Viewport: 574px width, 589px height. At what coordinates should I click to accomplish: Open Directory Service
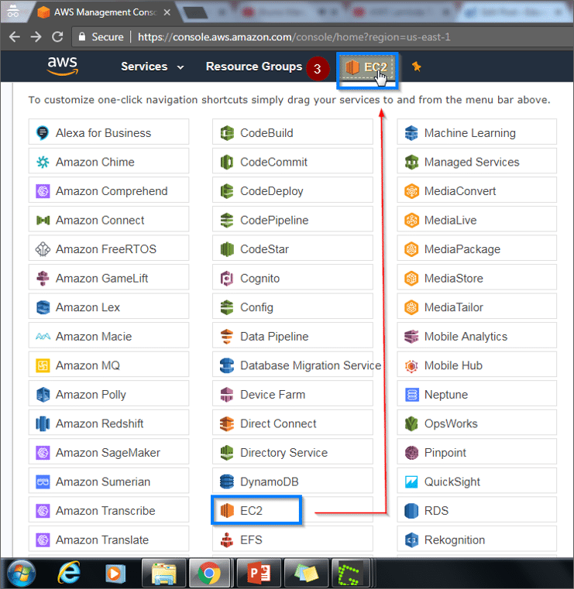[x=293, y=453]
